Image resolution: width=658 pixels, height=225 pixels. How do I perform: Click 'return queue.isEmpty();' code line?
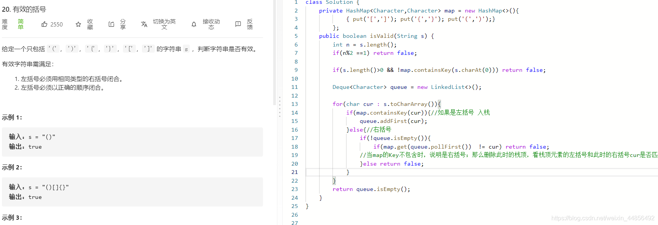tap(371, 189)
